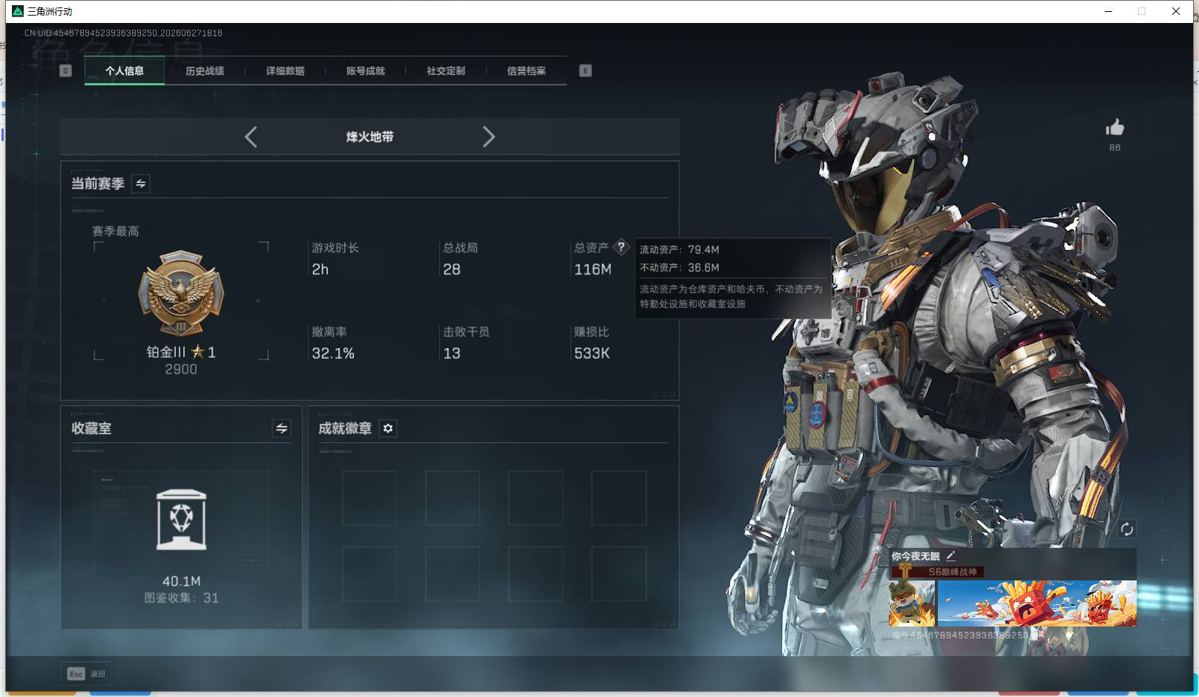Click the 图鉴收集: 31 text
Image resolution: width=1199 pixels, height=697 pixels.
[182, 598]
